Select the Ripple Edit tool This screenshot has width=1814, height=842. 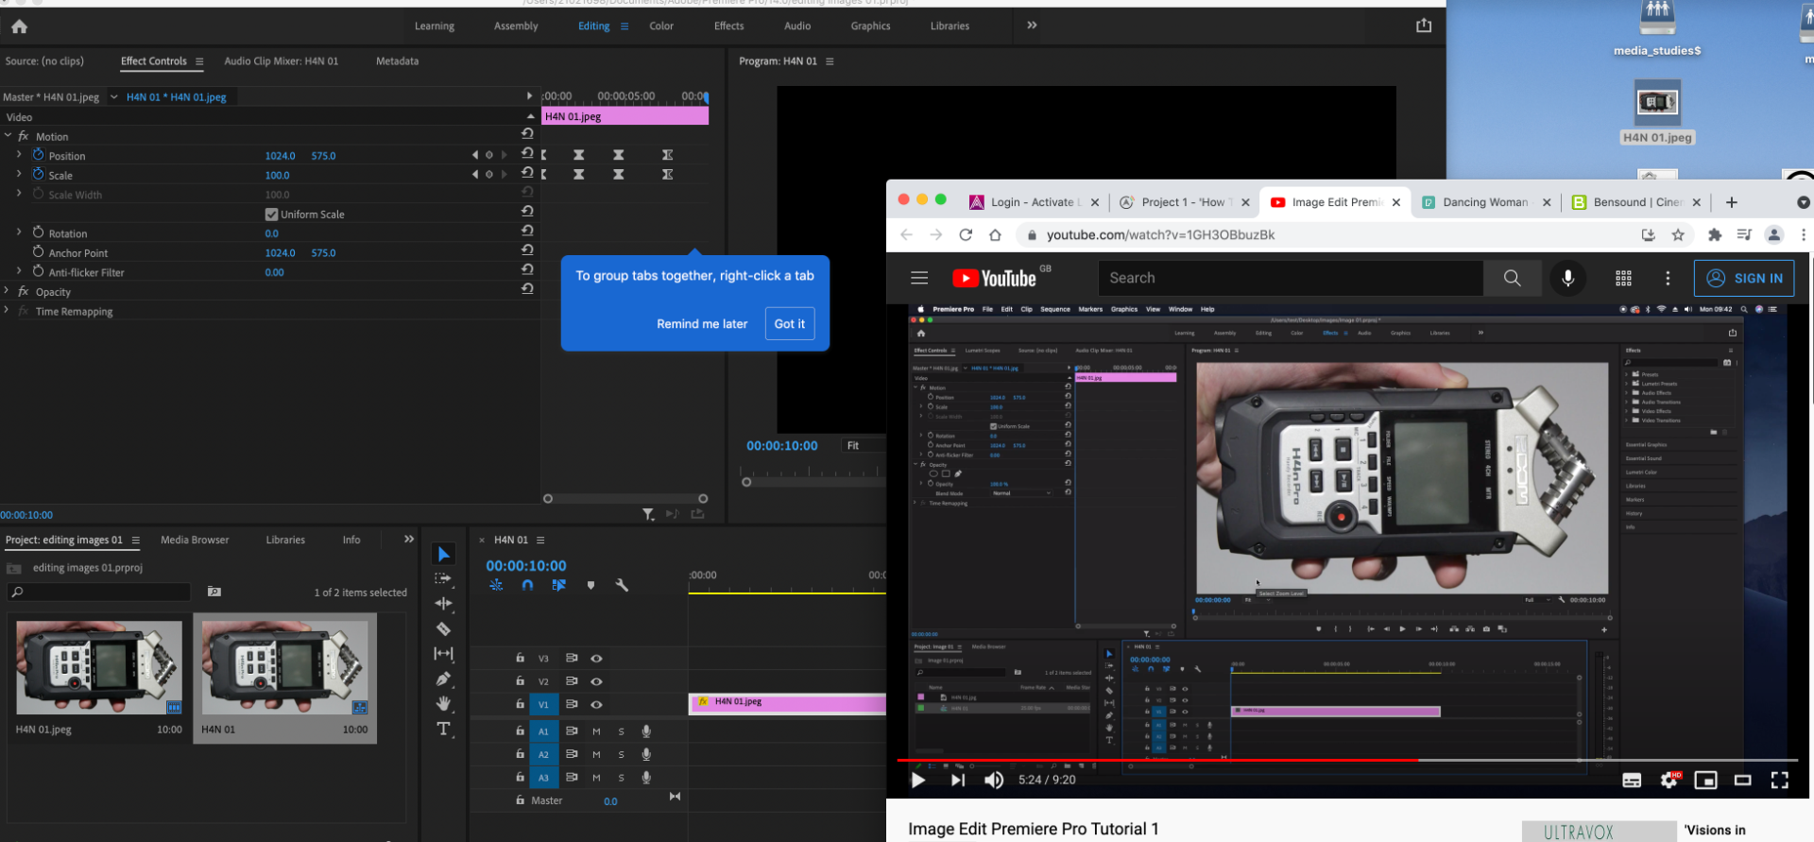[443, 603]
